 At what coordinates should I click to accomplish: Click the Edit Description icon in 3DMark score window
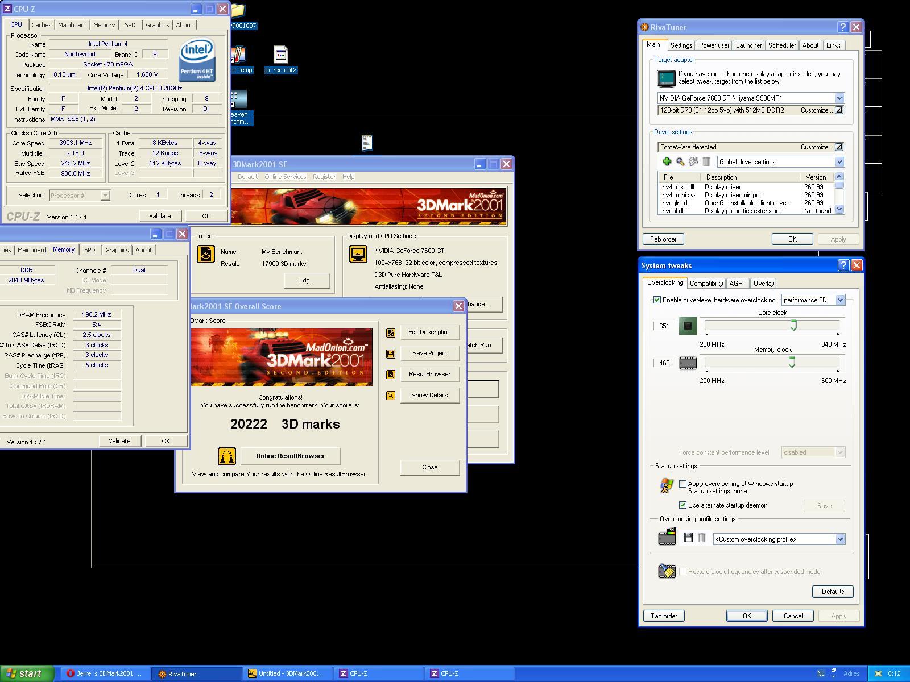point(391,333)
